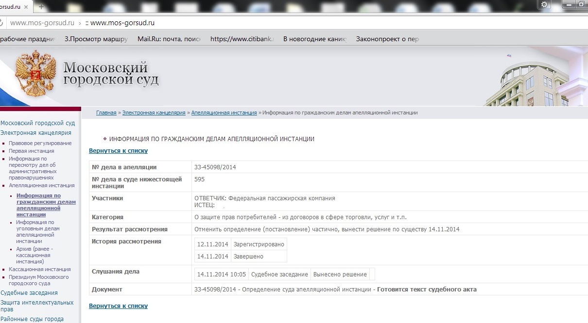Open 'Первая инстанция' sidebar item
Viewport: 588px width, 323px height.
pyautogui.click(x=31, y=151)
